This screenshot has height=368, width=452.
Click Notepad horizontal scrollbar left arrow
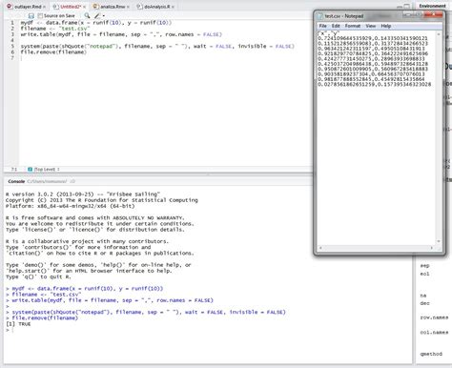[x=320, y=248]
